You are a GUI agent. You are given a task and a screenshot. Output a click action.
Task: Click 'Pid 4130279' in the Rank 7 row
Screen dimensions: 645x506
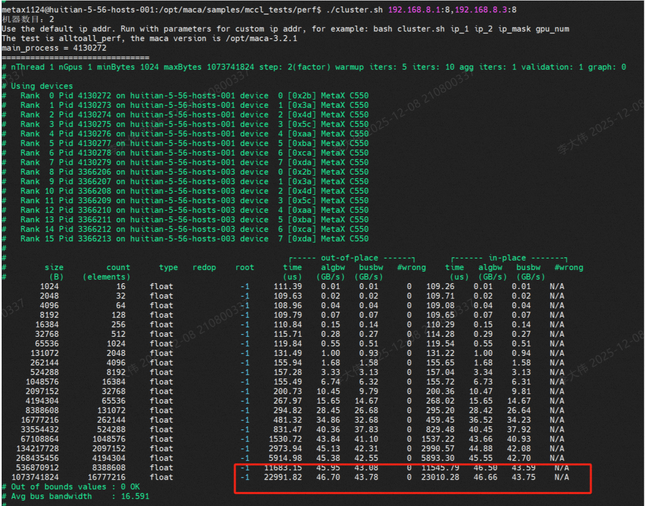(x=85, y=163)
